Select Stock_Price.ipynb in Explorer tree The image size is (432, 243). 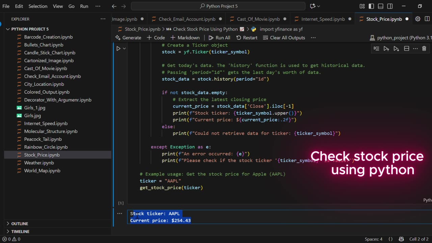tap(42, 155)
